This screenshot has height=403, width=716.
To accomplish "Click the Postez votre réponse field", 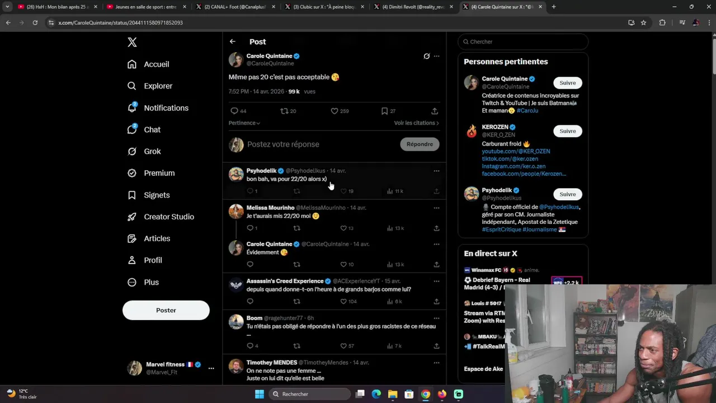I will pos(322,144).
